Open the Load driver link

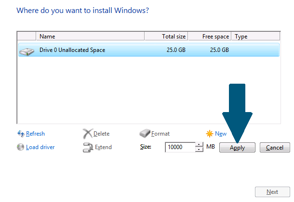40,147
